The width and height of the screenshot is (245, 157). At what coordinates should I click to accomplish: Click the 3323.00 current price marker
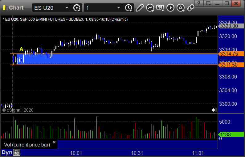231,26
